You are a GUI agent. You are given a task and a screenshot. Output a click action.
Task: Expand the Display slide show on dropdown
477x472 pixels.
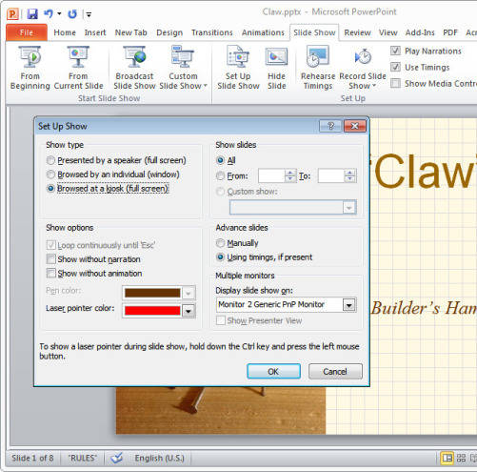[349, 305]
